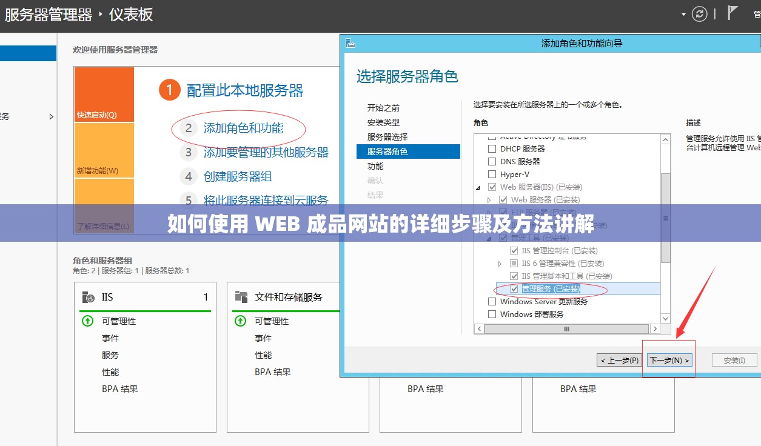Click the IIS tile title text
Image resolution: width=761 pixels, height=446 pixels.
coord(107,297)
